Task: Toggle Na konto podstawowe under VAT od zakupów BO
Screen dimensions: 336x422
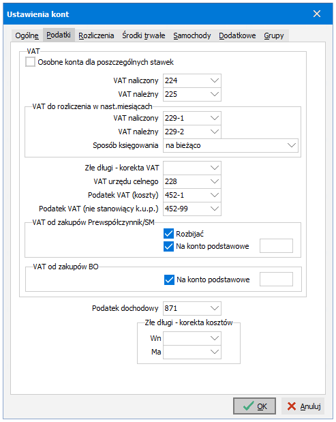Action: (x=169, y=280)
